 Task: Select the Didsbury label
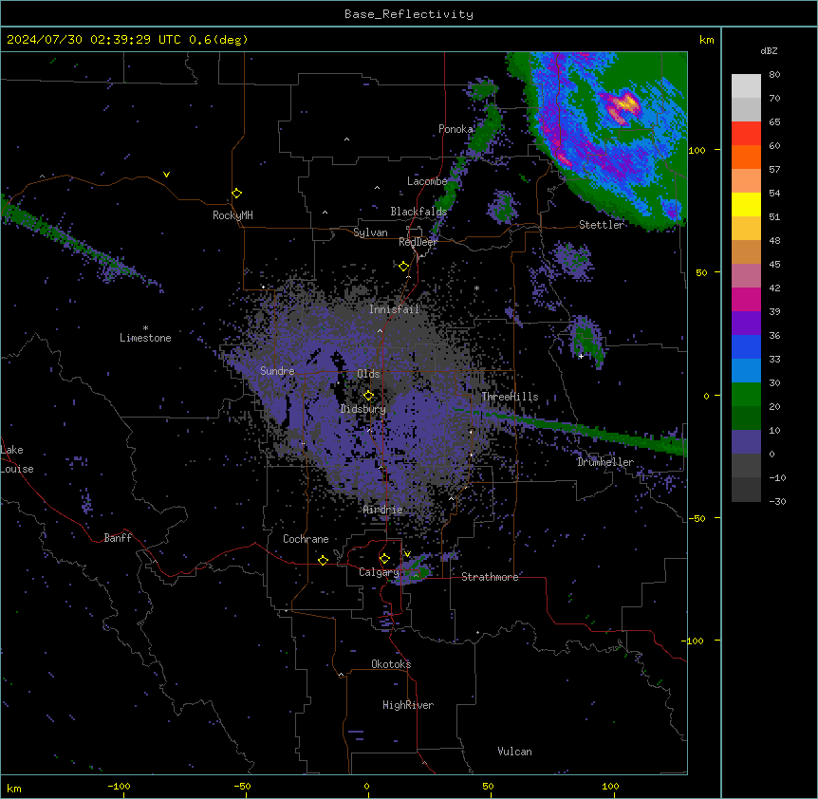pos(363,409)
